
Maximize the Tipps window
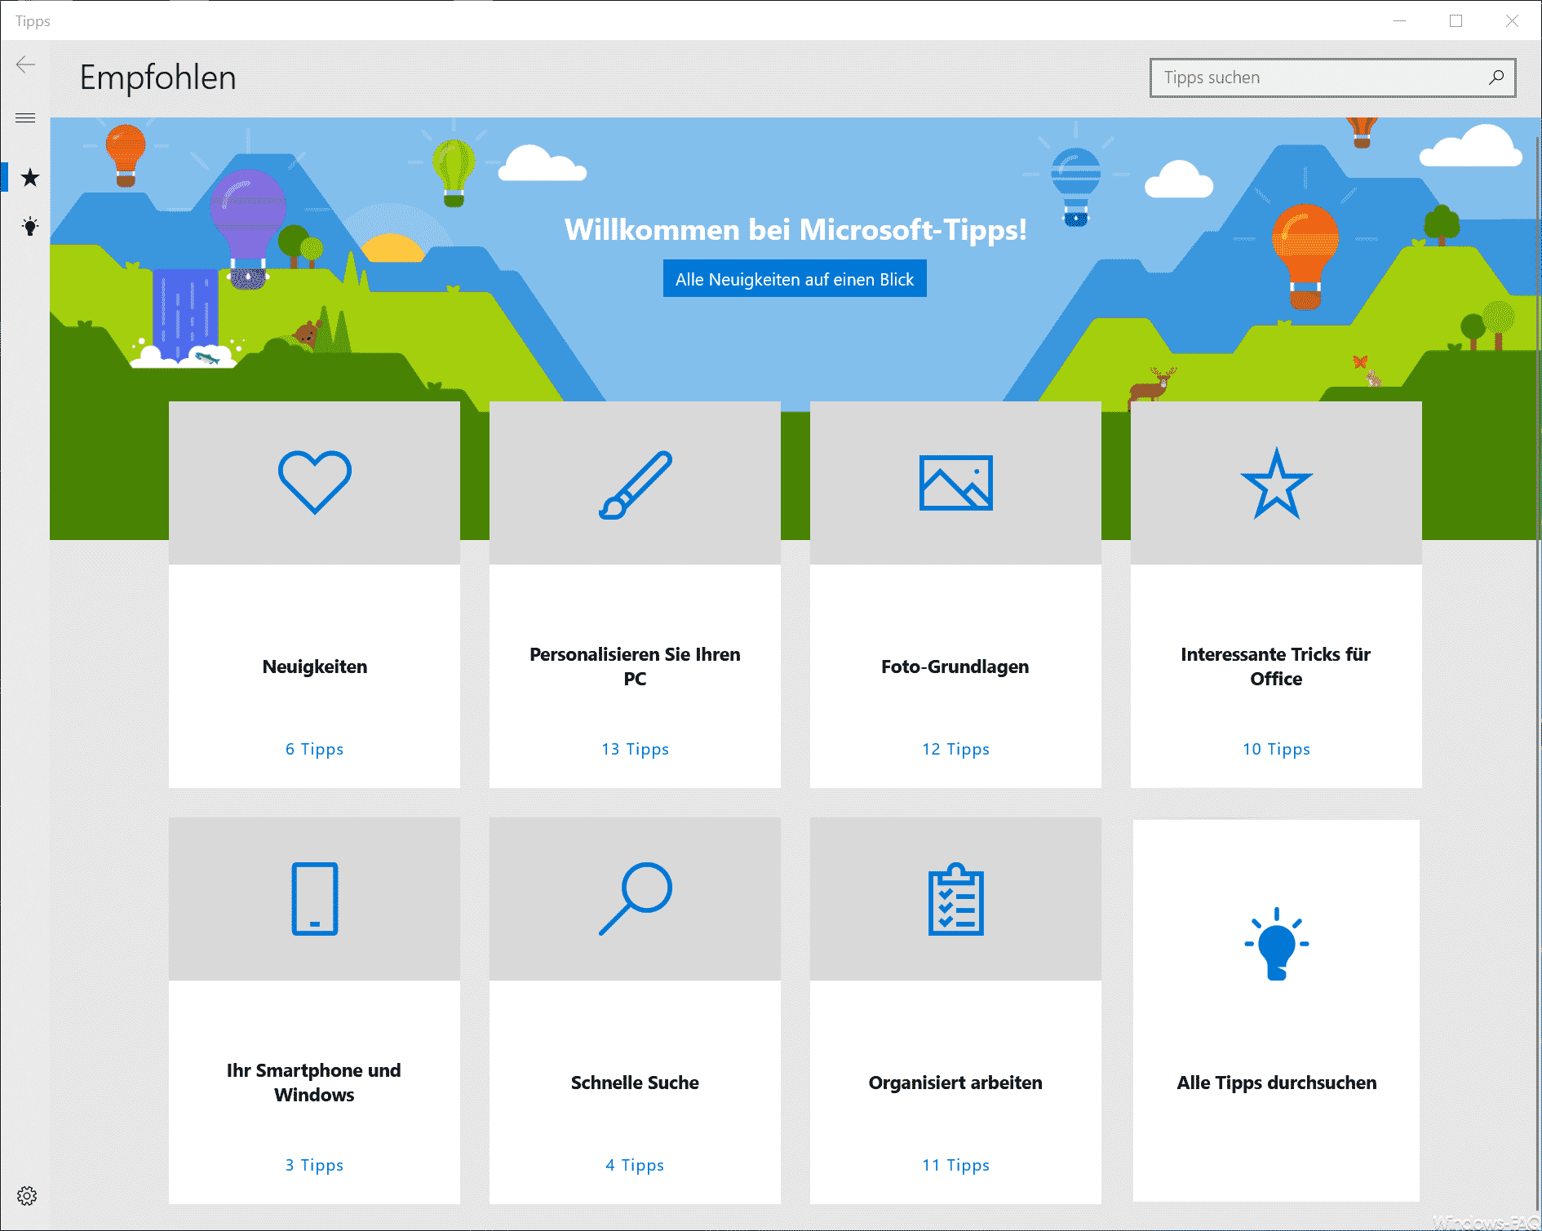click(1456, 21)
